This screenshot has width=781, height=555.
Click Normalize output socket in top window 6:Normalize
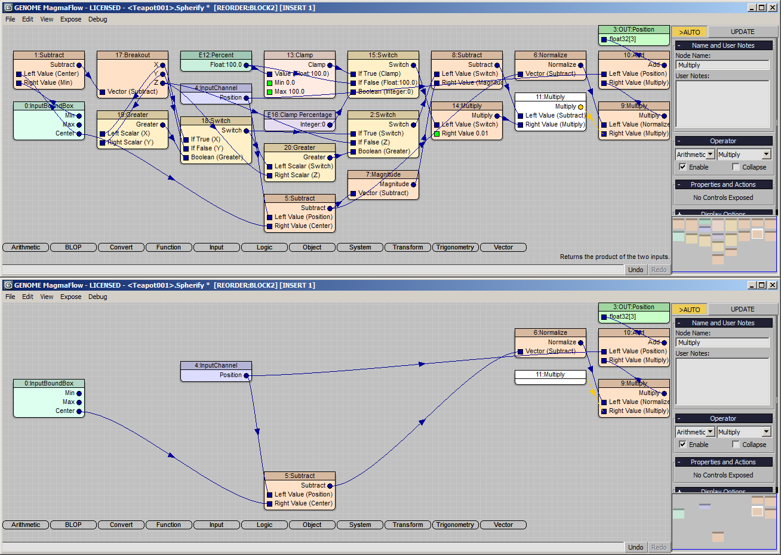(x=580, y=65)
